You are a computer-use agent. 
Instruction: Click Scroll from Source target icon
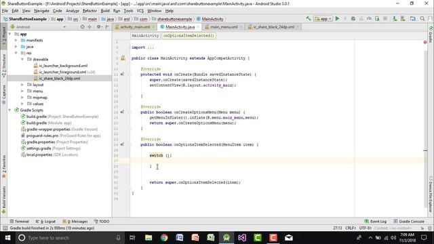click(83, 27)
